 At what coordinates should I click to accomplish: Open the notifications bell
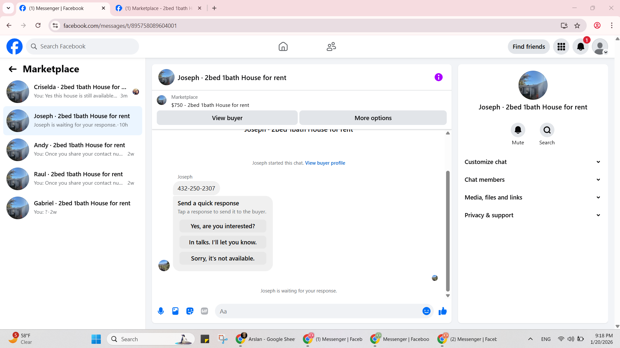pos(581,47)
